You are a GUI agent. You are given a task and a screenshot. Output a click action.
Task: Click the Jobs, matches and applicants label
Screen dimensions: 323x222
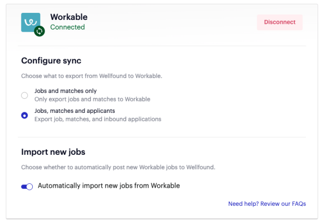pos(75,111)
